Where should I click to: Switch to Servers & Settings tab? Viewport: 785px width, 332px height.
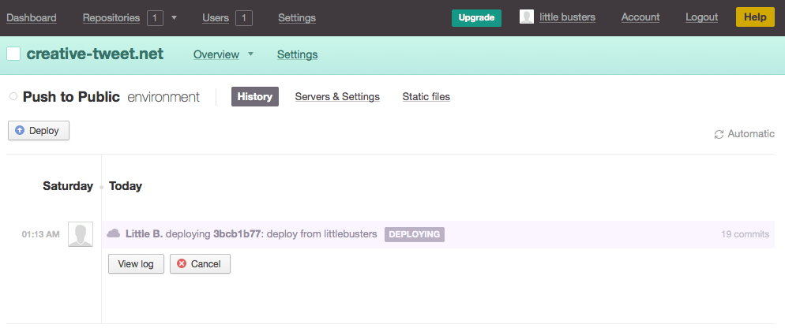[337, 96]
